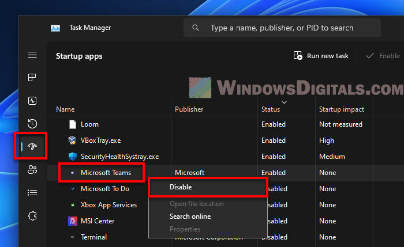Image resolution: width=404 pixels, height=247 pixels.
Task: Focus the name, publisher, or PID search box
Action: point(282,28)
